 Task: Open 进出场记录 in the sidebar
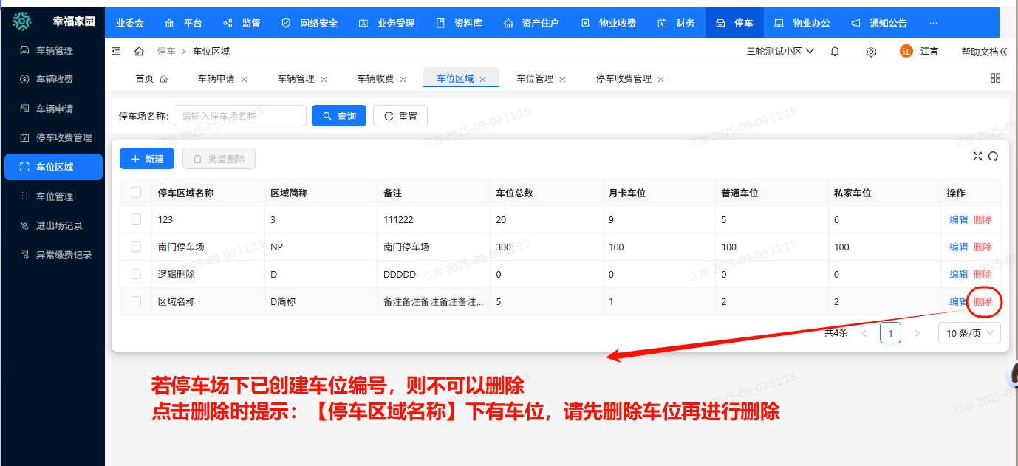coord(59,226)
